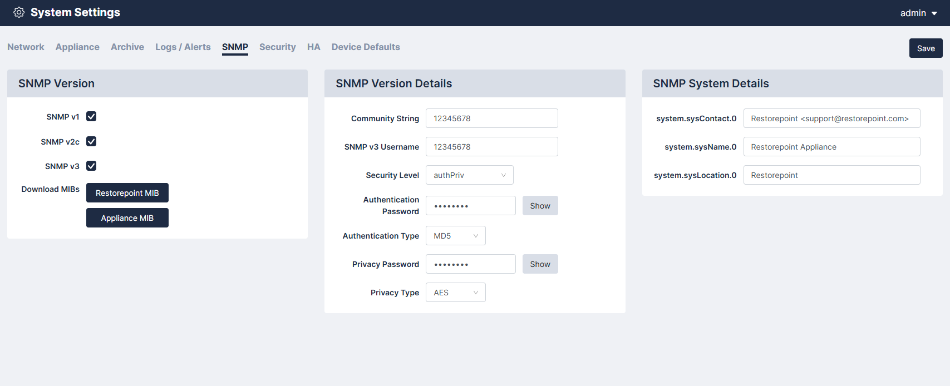Go to the Security tab
Image resolution: width=950 pixels, height=386 pixels.
pyautogui.click(x=277, y=47)
